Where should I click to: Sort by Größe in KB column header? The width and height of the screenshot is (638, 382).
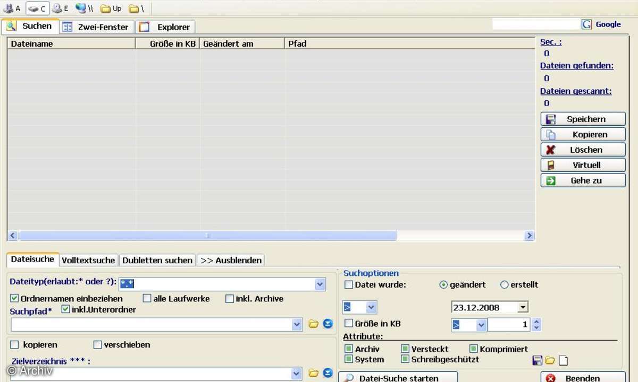168,44
